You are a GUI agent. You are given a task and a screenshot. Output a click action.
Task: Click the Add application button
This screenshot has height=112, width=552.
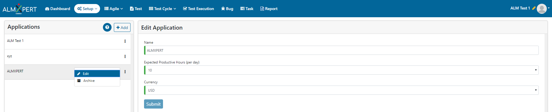pyautogui.click(x=122, y=27)
